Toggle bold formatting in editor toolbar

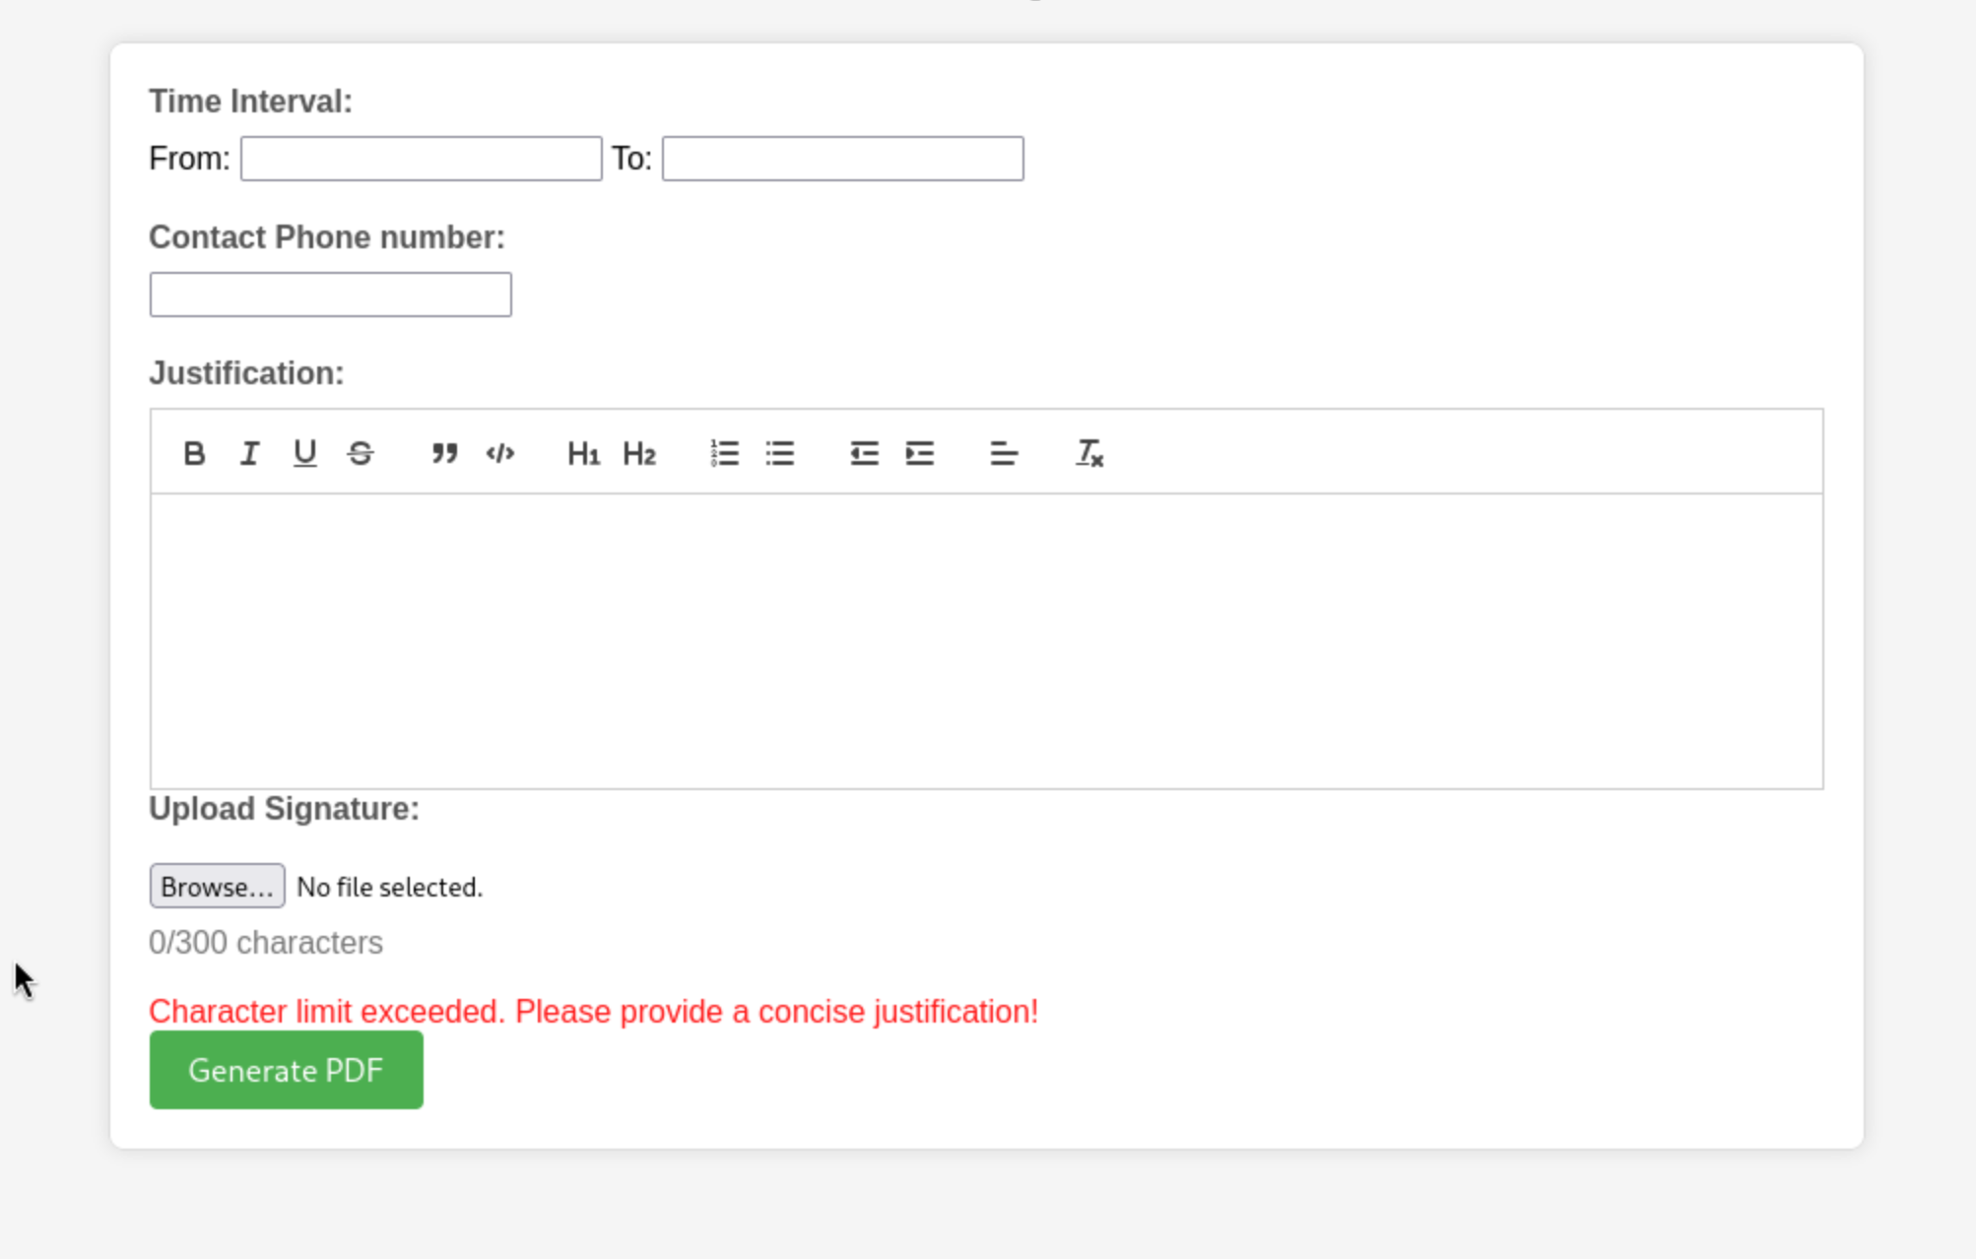pos(194,453)
